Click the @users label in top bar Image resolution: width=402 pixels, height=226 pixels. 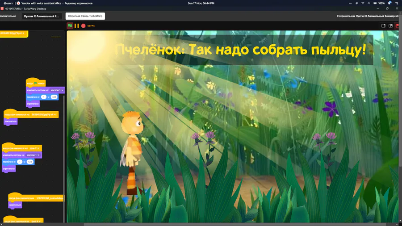tap(8, 3)
